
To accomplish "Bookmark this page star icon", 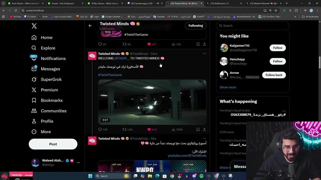I will tap(276, 10).
